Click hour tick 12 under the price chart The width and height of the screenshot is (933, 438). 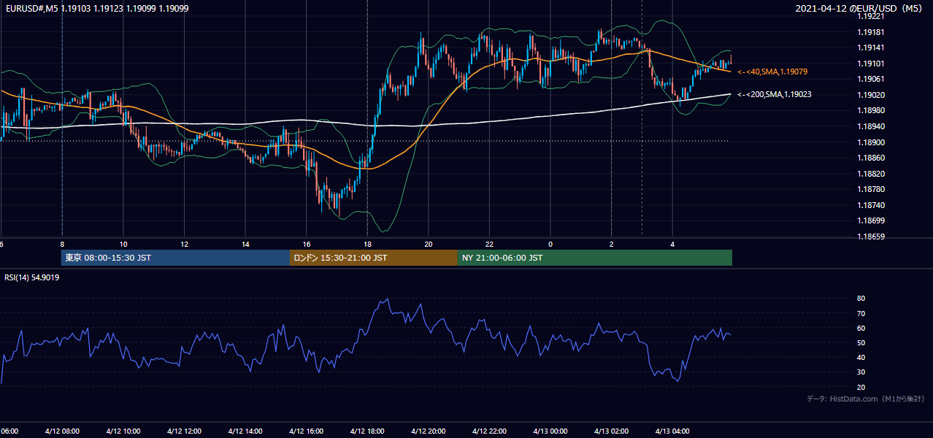point(185,244)
